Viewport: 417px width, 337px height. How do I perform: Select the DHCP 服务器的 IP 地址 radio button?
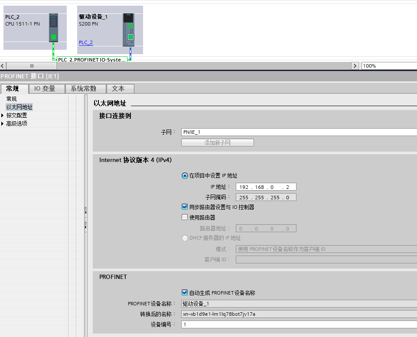pos(185,238)
